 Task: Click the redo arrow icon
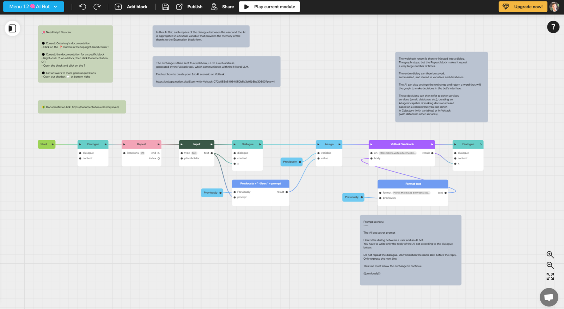pyautogui.click(x=97, y=7)
